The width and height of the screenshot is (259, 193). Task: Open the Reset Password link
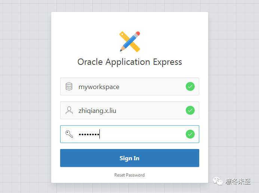pos(129,175)
